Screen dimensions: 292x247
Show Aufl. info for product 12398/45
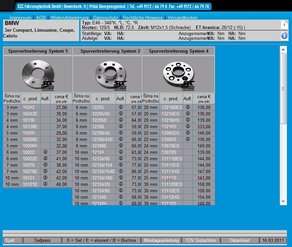tap(120, 133)
